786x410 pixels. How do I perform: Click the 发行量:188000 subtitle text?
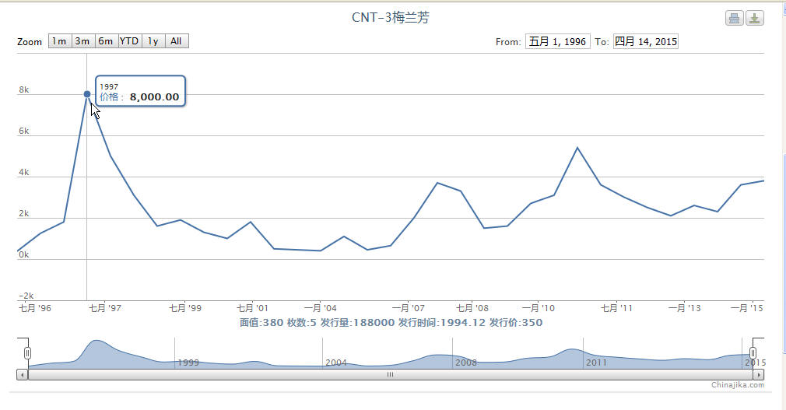tap(357, 322)
